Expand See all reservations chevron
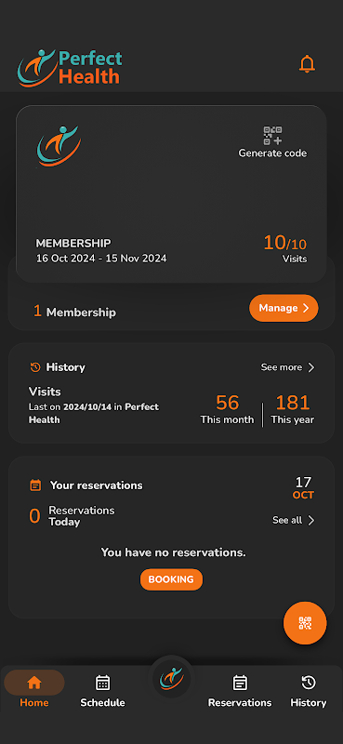Viewport: 343px width, 744px height. (x=311, y=521)
